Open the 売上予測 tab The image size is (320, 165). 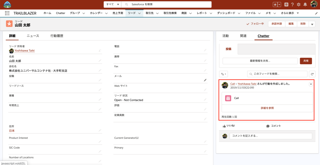pos(118,13)
